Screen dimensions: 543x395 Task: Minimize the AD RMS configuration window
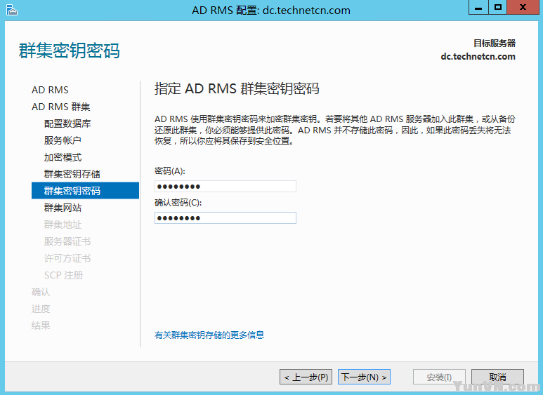tap(478, 7)
